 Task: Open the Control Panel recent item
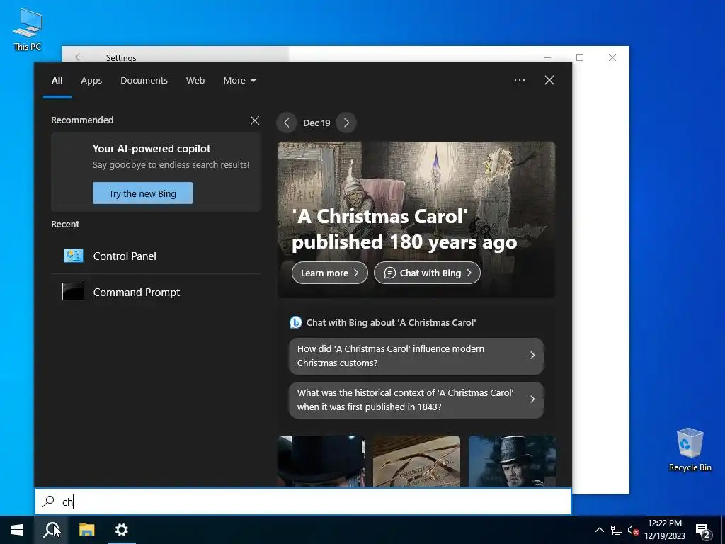156,256
